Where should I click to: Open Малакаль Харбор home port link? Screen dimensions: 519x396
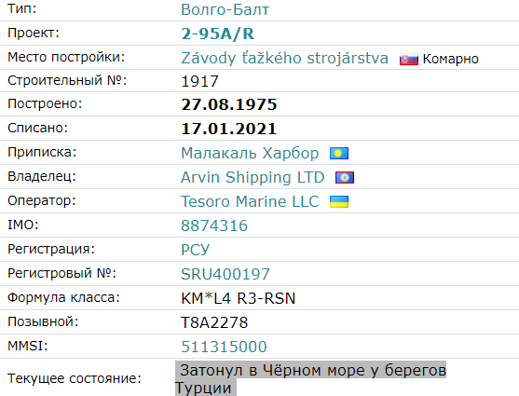pyautogui.click(x=250, y=154)
